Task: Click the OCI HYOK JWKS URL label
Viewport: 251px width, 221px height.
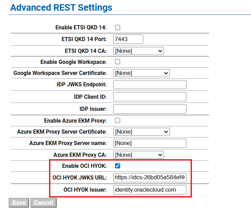Action: 79,177
